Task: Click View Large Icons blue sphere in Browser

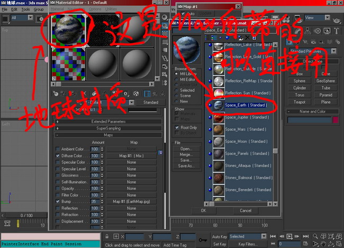Action: click(x=227, y=38)
